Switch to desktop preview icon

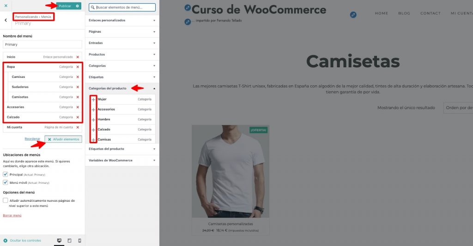pyautogui.click(x=59, y=240)
